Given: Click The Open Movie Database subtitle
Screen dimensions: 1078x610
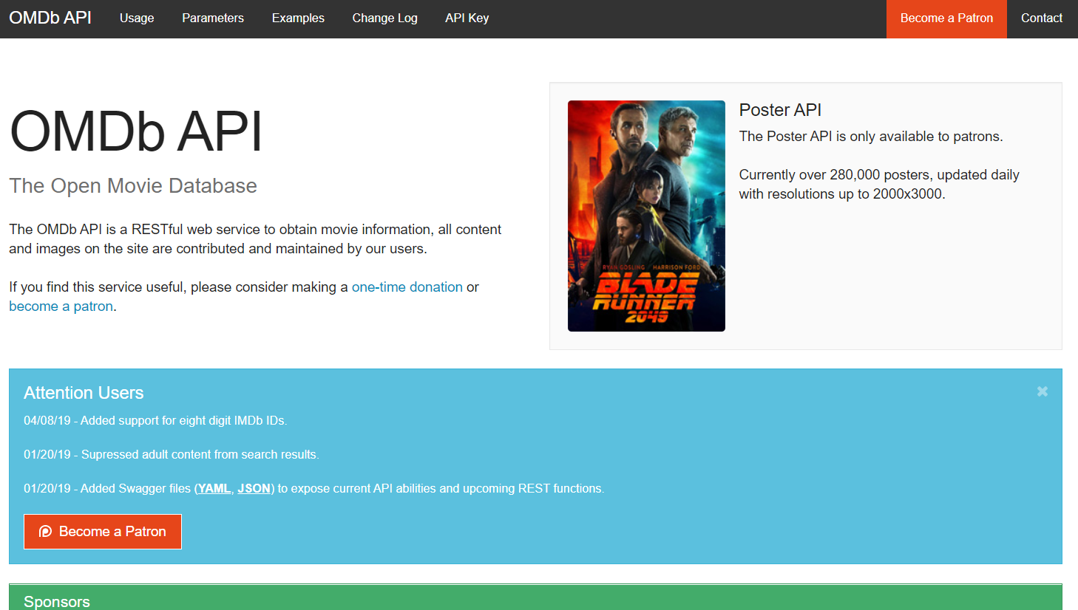Looking at the screenshot, I should [x=133, y=186].
